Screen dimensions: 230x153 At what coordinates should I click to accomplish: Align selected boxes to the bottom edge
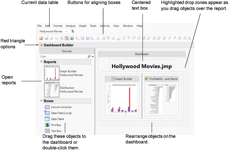[x=118, y=38]
